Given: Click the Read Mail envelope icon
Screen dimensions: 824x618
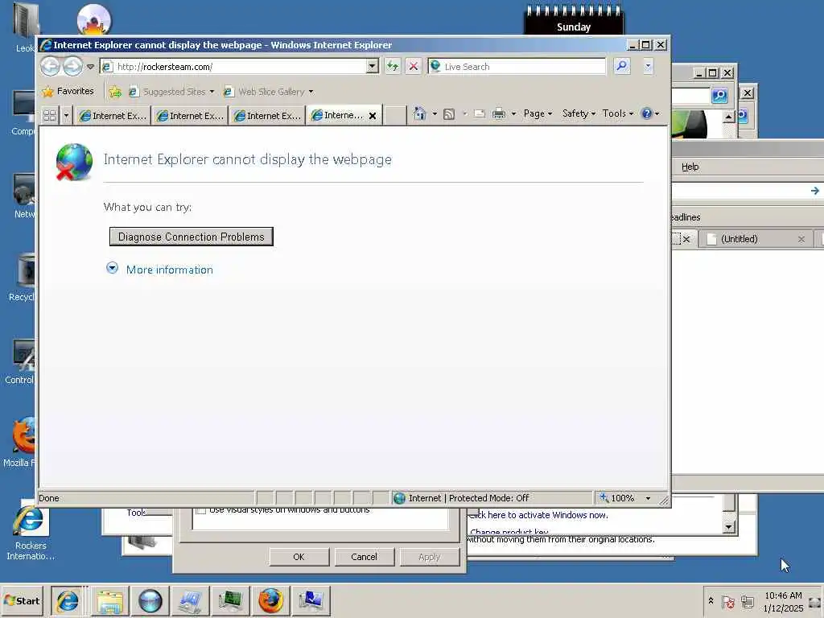Looking at the screenshot, I should click(x=480, y=113).
